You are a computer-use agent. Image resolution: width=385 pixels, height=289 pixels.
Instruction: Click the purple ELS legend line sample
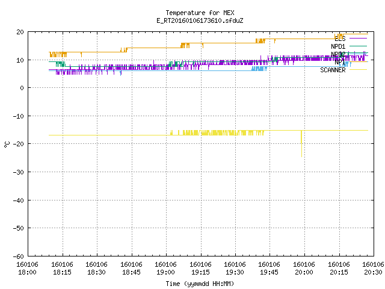click(359, 39)
